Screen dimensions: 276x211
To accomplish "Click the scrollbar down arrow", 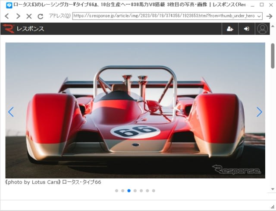I will click(273, 189).
